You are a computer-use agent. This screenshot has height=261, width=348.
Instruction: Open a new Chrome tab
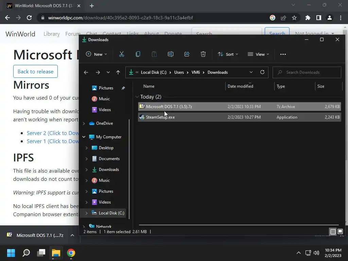92,6
